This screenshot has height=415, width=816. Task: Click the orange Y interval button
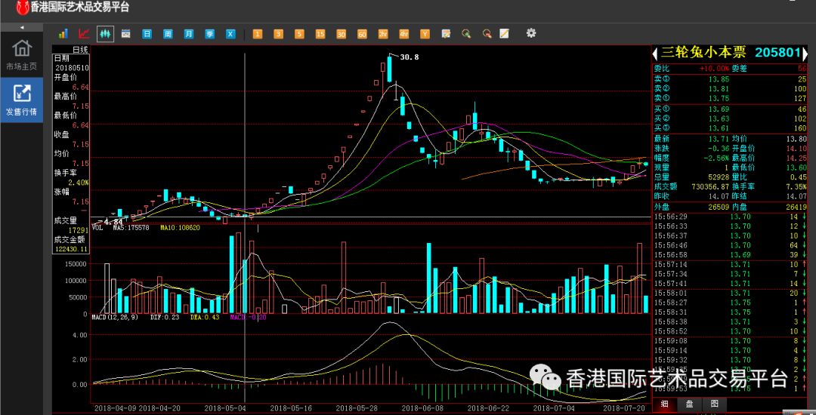click(x=425, y=34)
